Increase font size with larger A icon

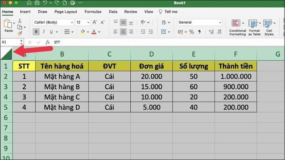95,22
